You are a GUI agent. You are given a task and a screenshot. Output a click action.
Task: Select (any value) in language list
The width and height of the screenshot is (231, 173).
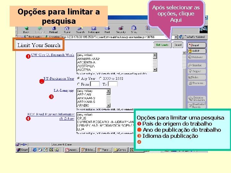(85, 91)
